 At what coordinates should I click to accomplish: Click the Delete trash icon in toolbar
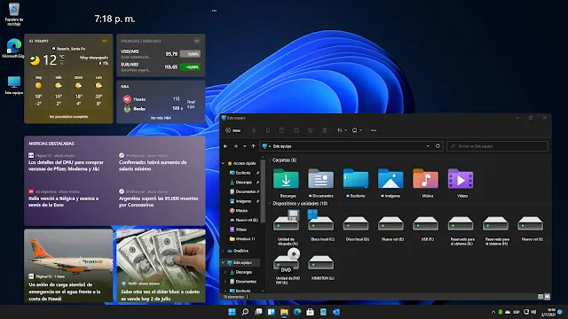325,130
